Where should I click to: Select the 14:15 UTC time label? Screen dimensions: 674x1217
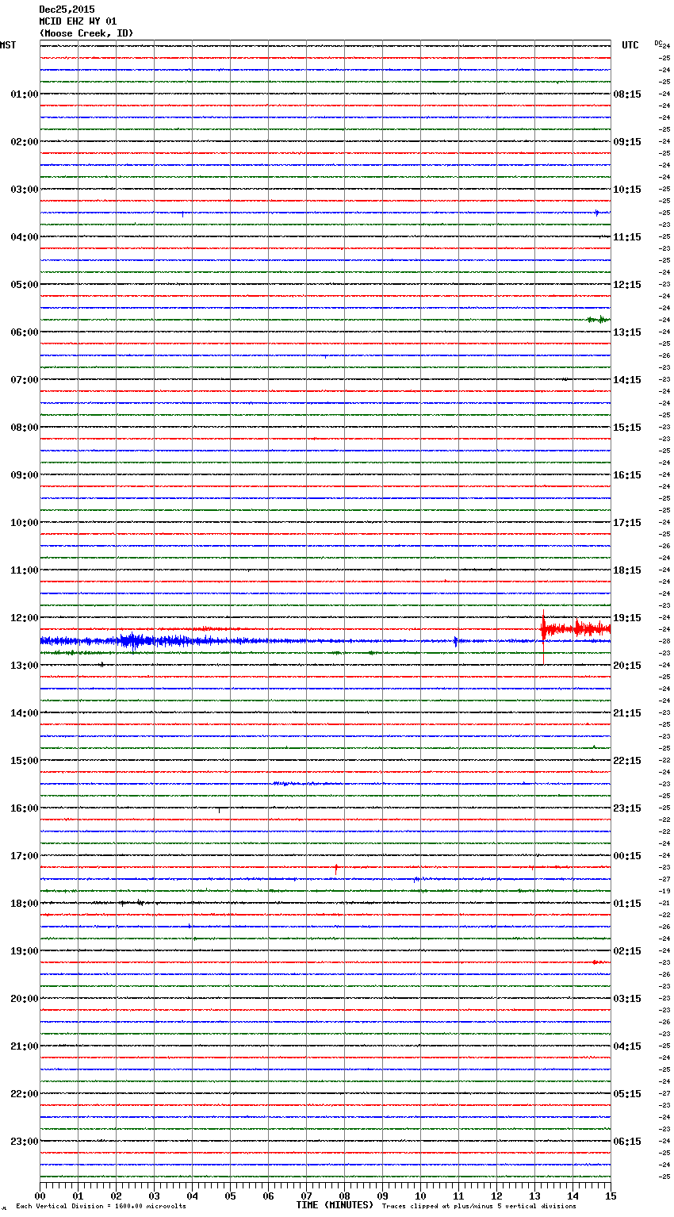pyautogui.click(x=627, y=380)
